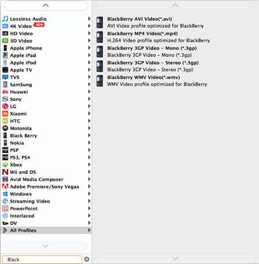Click the Xbox green logo icon
The height and width of the screenshot is (264, 259).
[x=5, y=165]
